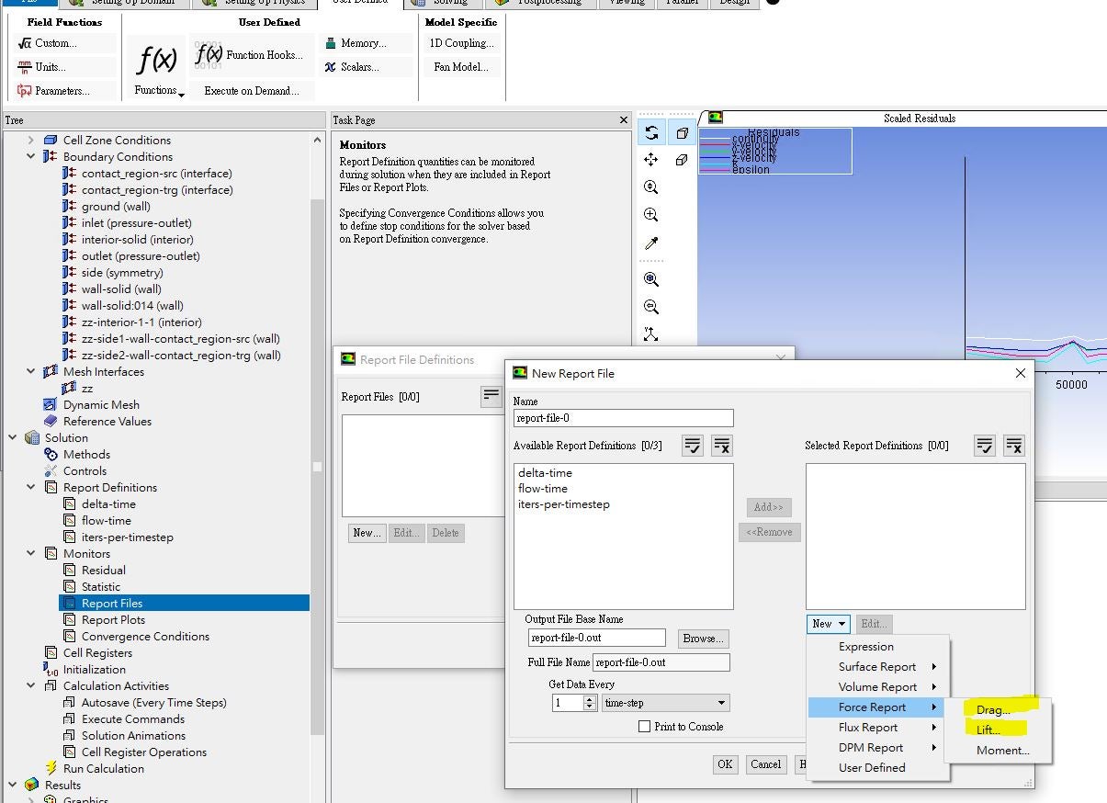This screenshot has height=803, width=1107.
Task: Select flow-time in Available Report Definitions
Action: [x=543, y=489]
